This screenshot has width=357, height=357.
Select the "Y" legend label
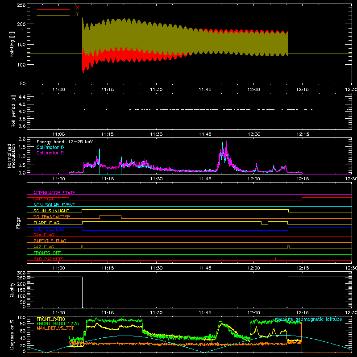(x=77, y=14)
